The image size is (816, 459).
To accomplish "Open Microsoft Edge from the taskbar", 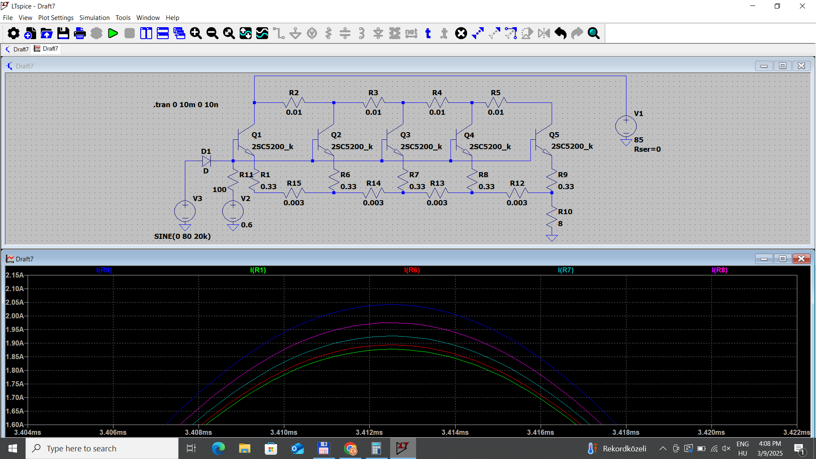I will point(218,448).
